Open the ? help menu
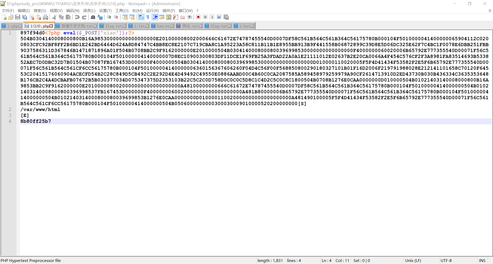The image size is (493, 264). tap(197, 11)
